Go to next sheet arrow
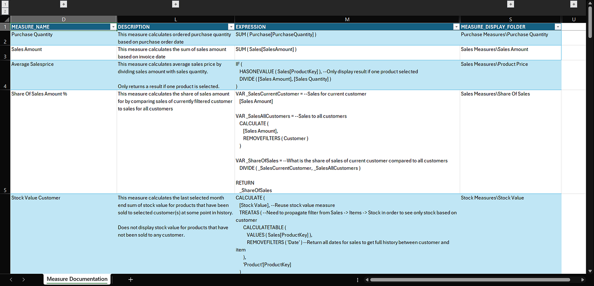Image resolution: width=594 pixels, height=286 pixels. coord(24,279)
